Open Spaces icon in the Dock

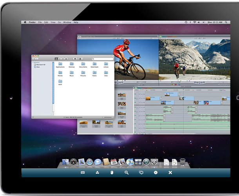[x=138, y=162]
